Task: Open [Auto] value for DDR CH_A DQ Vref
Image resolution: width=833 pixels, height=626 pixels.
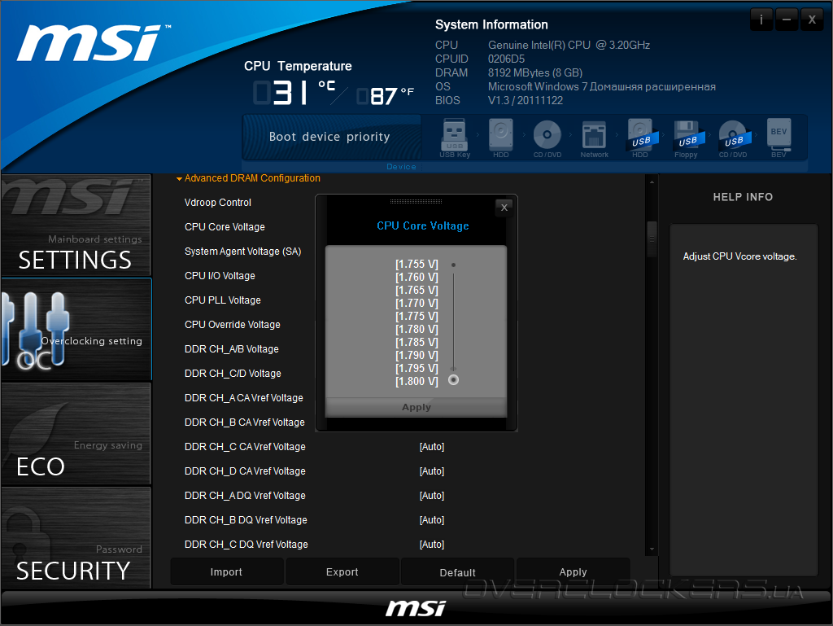Action: click(x=432, y=496)
